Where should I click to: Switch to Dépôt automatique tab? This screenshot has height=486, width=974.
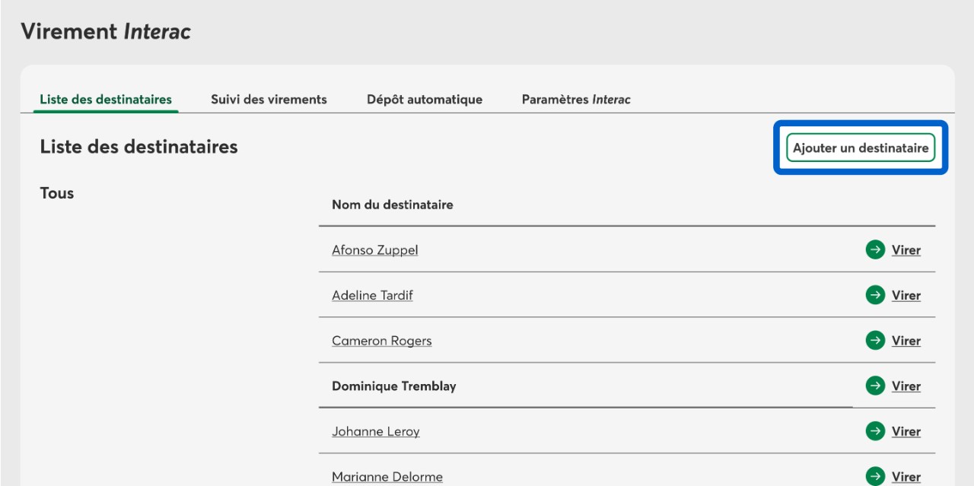point(425,100)
